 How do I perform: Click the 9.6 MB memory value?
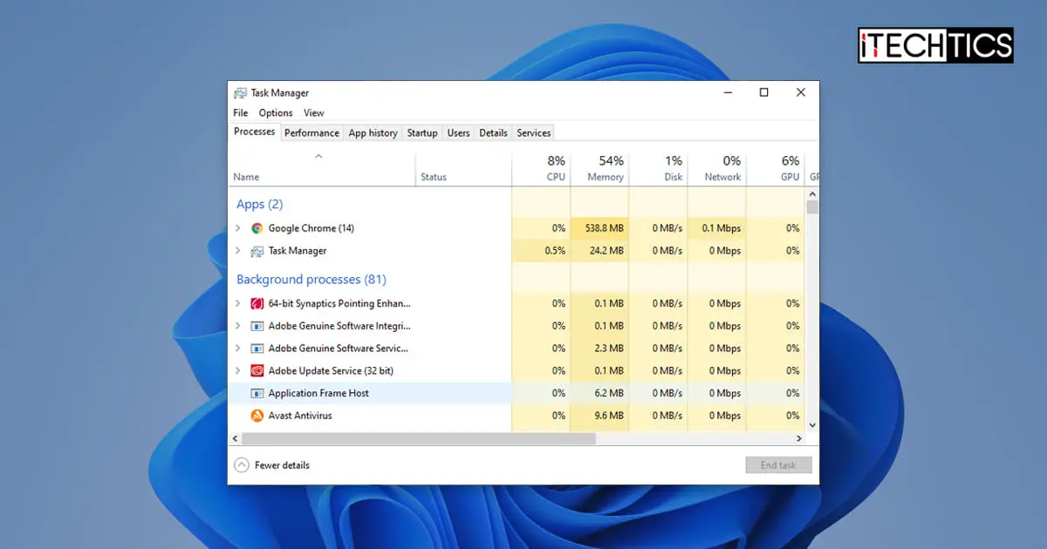609,416
